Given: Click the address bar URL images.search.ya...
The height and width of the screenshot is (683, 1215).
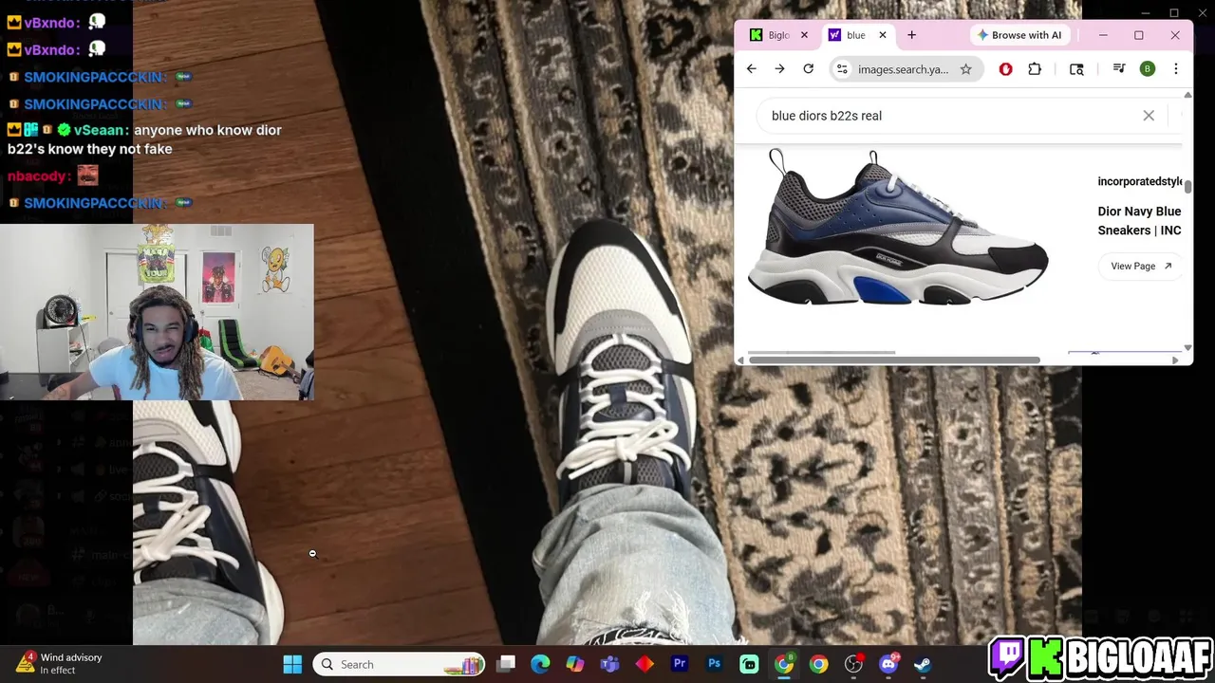Looking at the screenshot, I should 903,69.
